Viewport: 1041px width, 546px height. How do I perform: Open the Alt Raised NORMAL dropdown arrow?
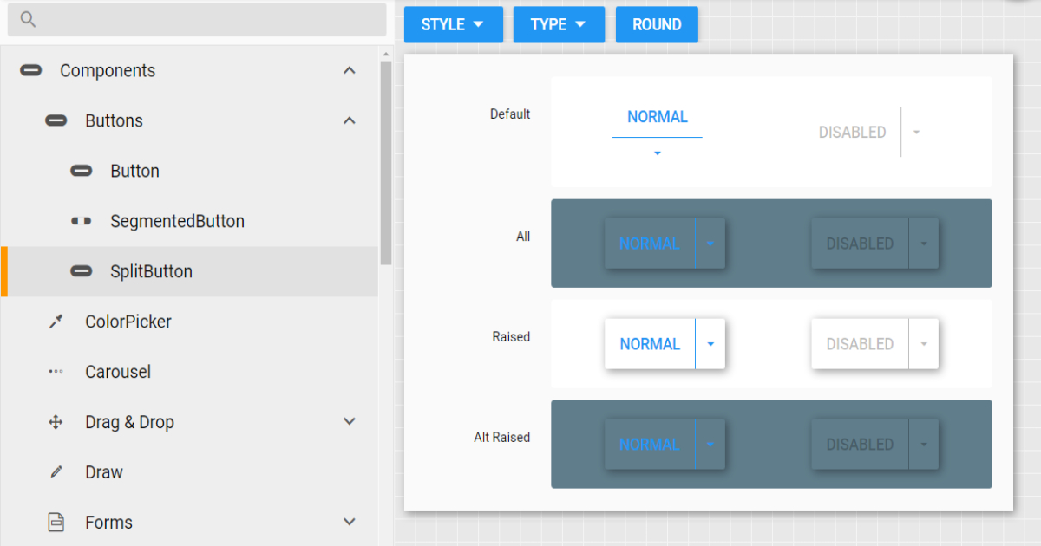click(710, 445)
